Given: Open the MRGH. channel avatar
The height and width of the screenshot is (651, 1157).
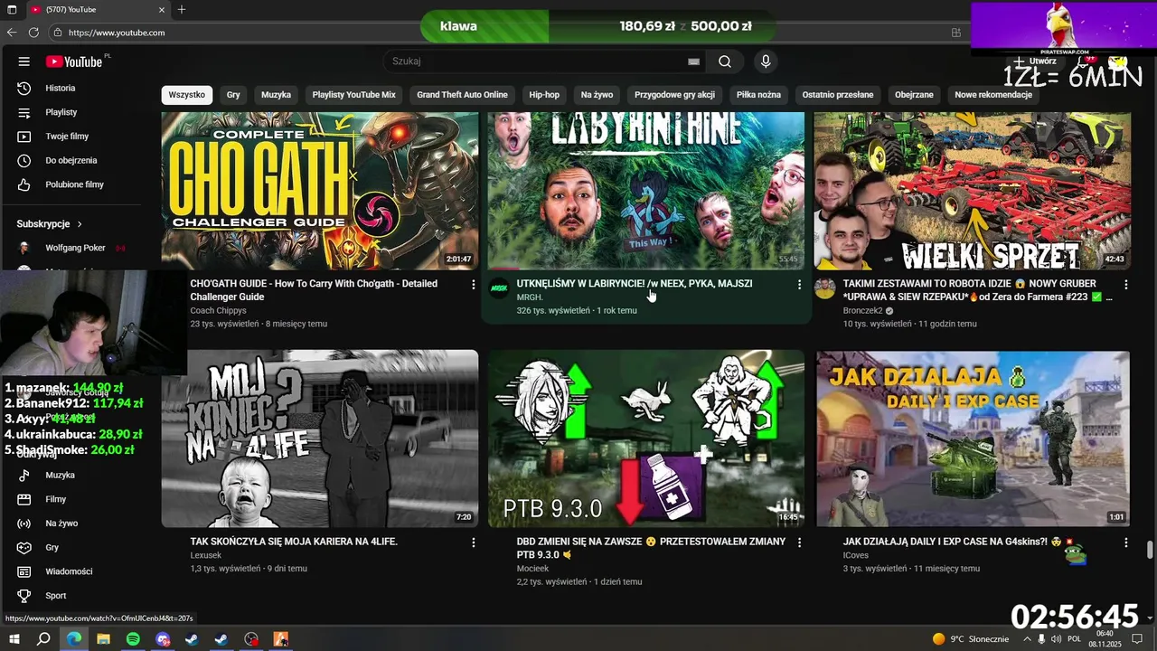Looking at the screenshot, I should click(x=499, y=288).
